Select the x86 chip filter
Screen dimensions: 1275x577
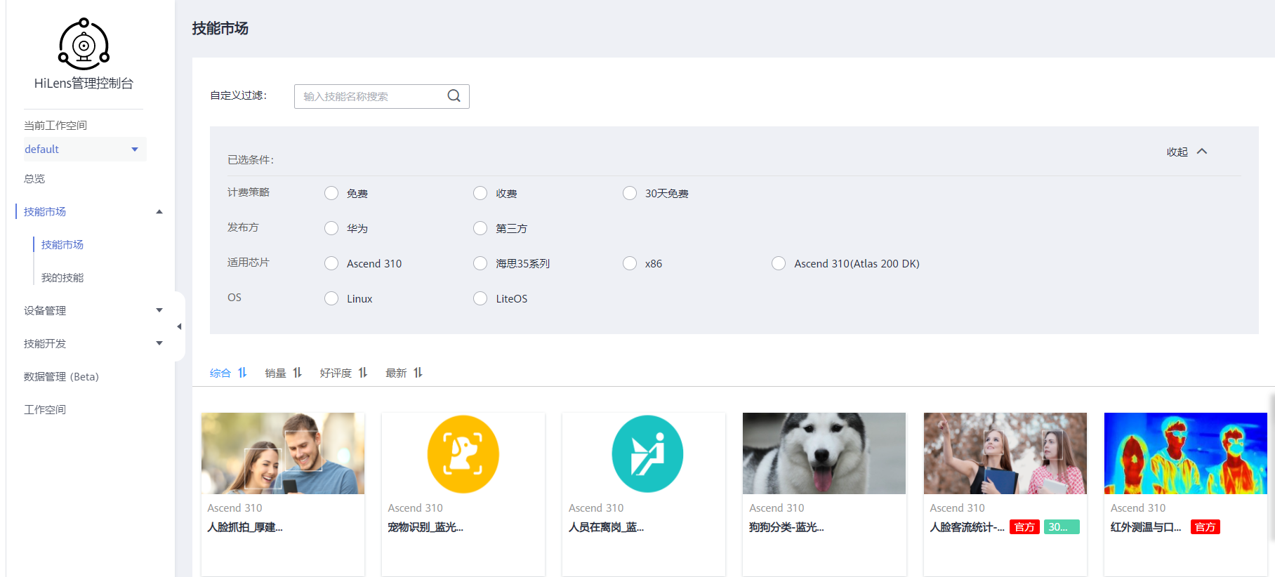pyautogui.click(x=630, y=263)
